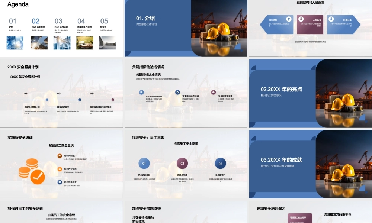The image size is (372, 223).
Task: Click the '全面安全服务计划' timeline label
Action: point(32,107)
